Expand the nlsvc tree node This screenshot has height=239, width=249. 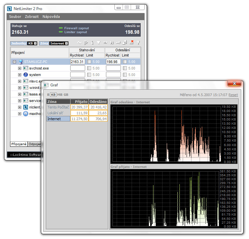[20, 82]
